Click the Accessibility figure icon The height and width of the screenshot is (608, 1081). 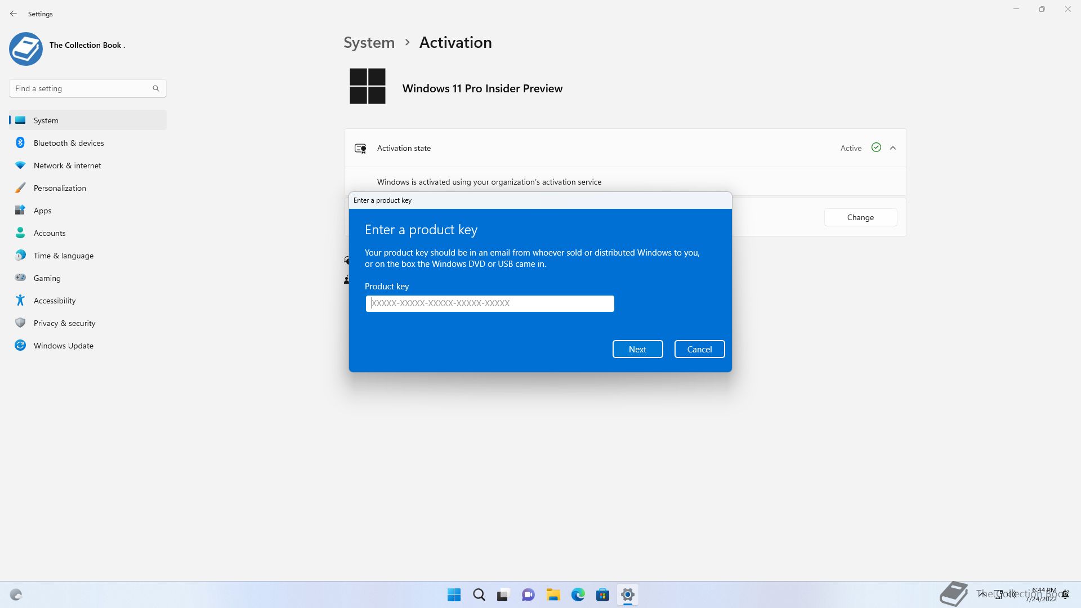tap(20, 300)
